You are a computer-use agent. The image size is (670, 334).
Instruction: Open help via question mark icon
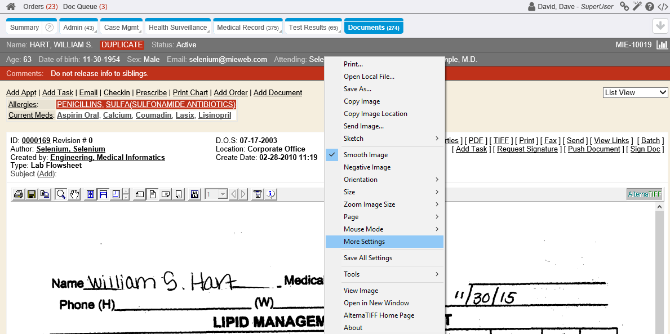pyautogui.click(x=649, y=7)
